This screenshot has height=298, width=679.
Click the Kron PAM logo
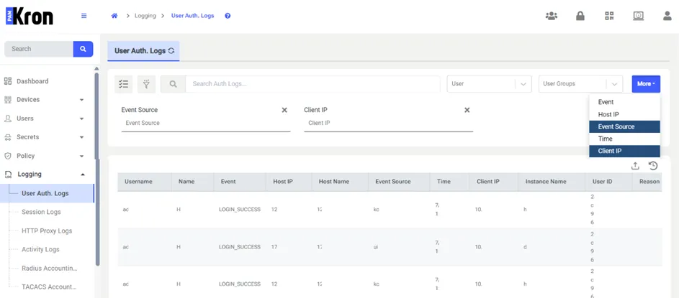pyautogui.click(x=30, y=16)
